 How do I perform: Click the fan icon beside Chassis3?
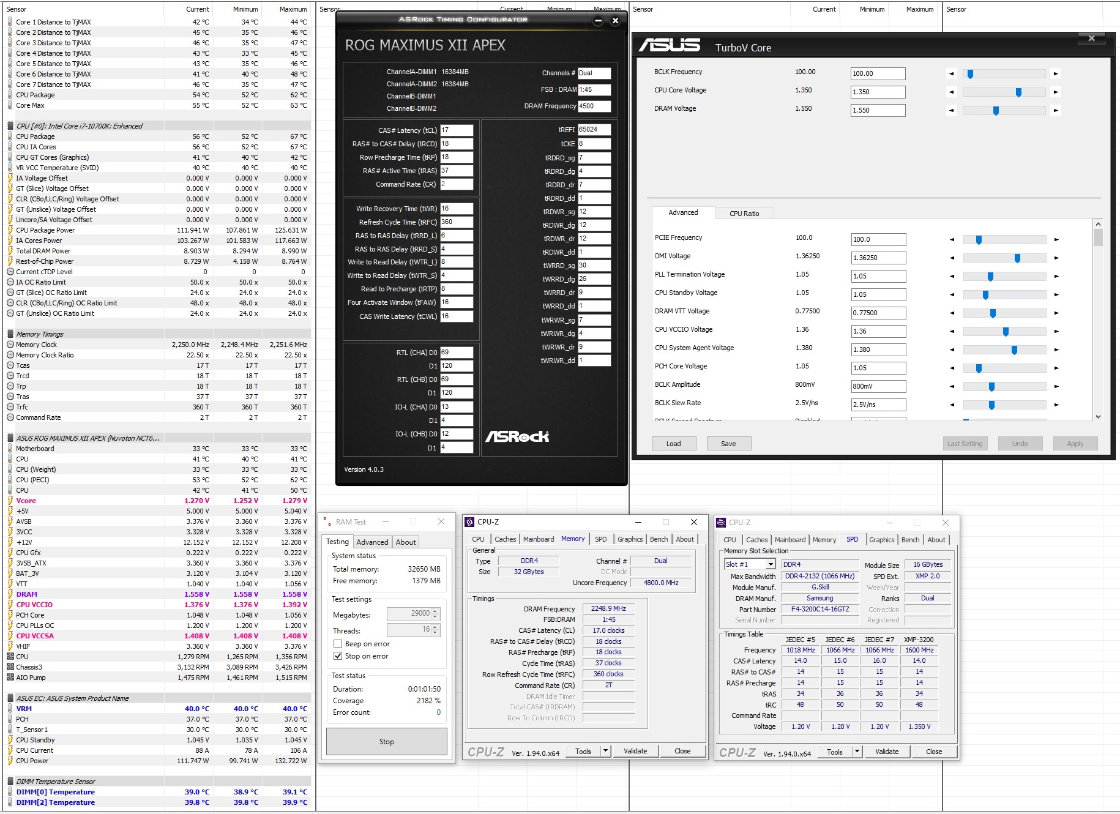pyautogui.click(x=10, y=667)
